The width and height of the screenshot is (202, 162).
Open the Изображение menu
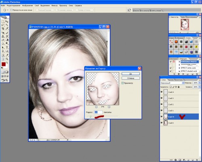coord(27,6)
